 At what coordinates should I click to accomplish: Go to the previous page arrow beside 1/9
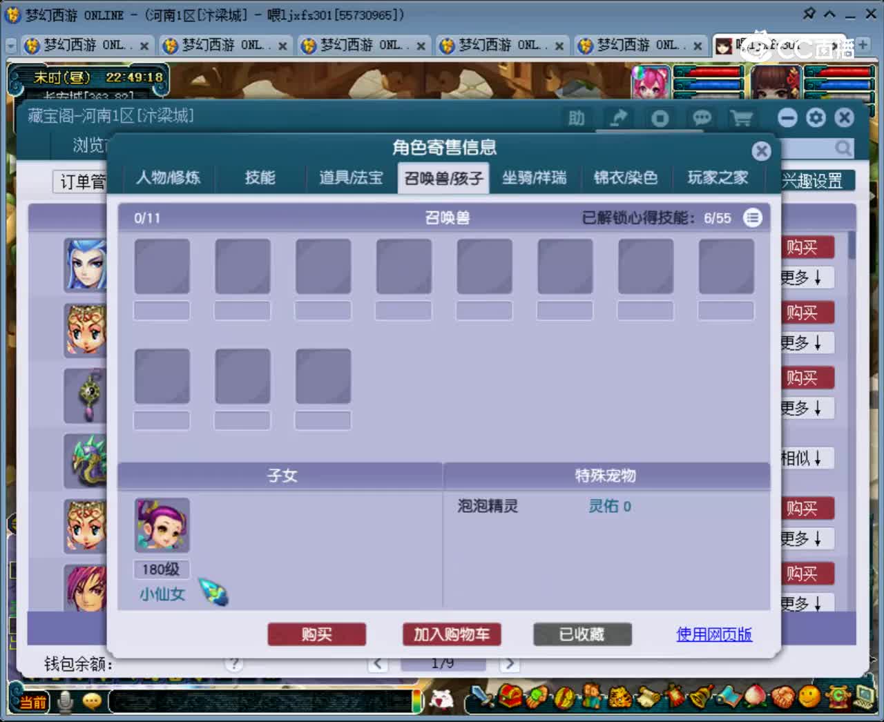click(x=378, y=663)
